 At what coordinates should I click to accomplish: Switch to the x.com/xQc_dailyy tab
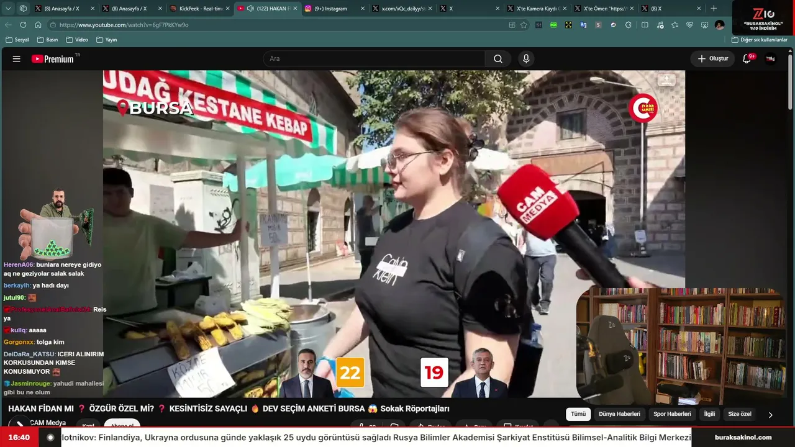click(x=403, y=9)
